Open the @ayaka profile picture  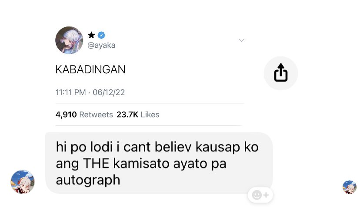[x=69, y=40]
